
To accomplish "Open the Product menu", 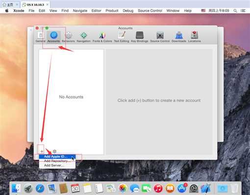I will [112, 11].
